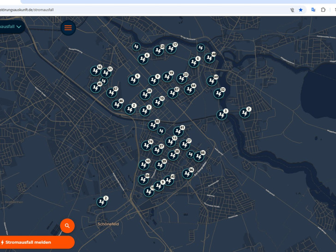
Task: Click the outage marker labeled 51
Action: [x=106, y=73]
